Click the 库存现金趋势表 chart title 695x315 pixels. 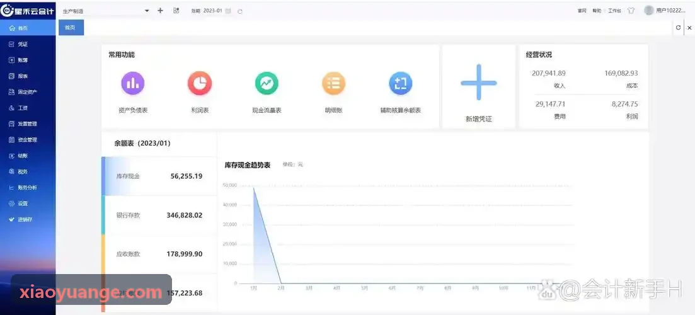tap(248, 165)
